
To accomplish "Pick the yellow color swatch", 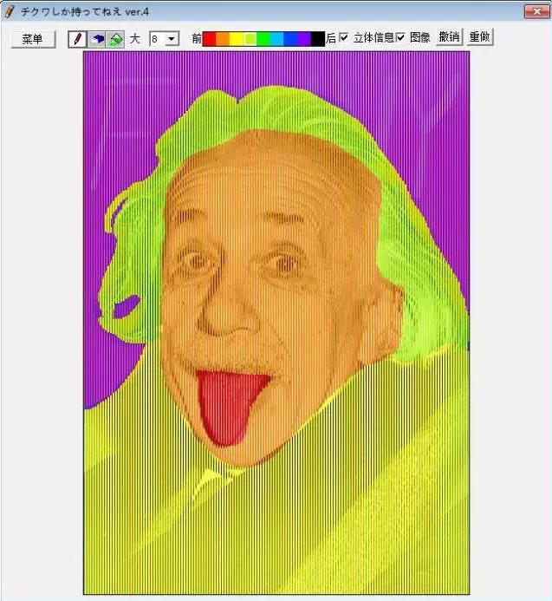I will click(237, 38).
